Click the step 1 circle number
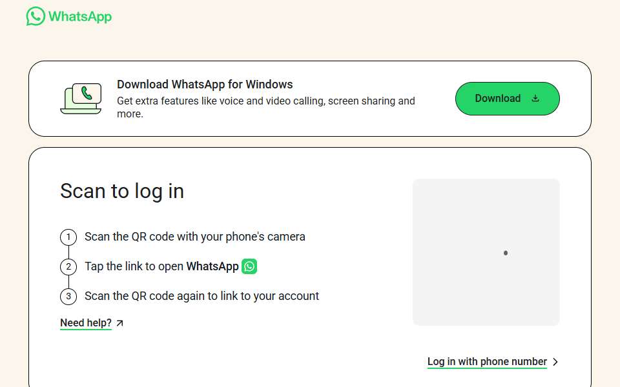 [x=68, y=237]
